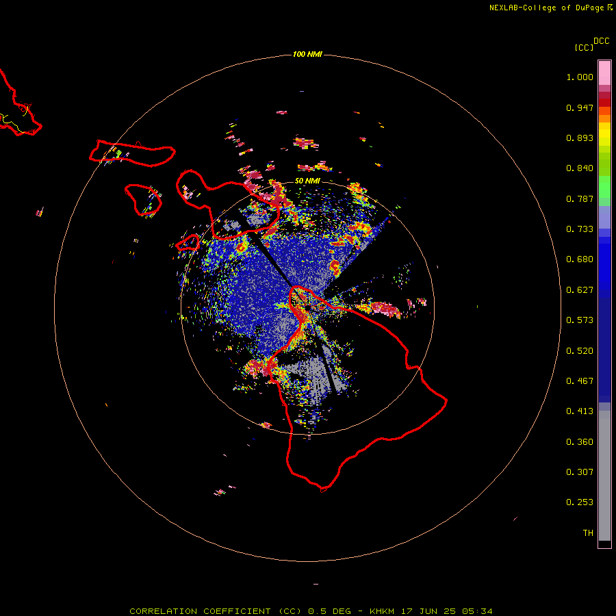Viewport: 616px width, 616px height.
Task: Click the 100 NMI range ring label
Action: point(307,54)
